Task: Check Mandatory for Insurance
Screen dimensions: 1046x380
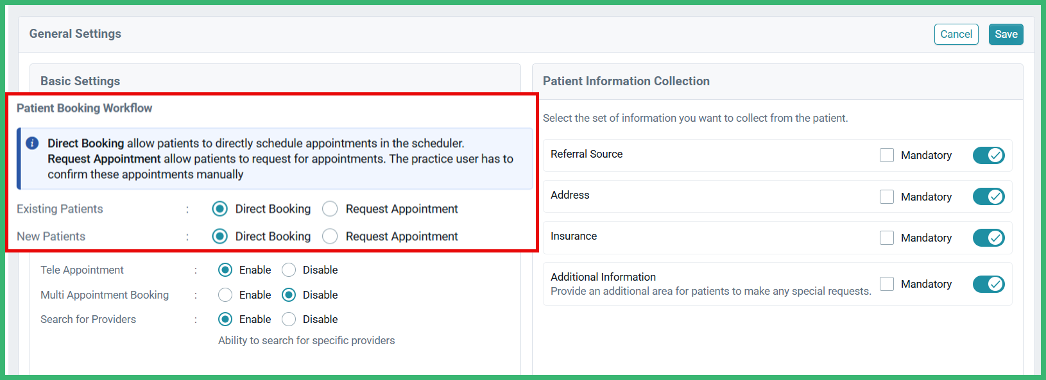Action: click(886, 238)
